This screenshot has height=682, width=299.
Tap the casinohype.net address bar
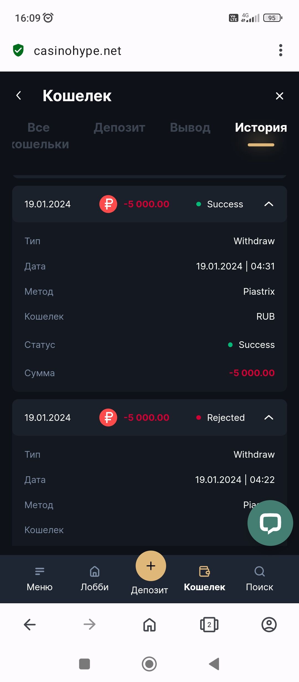point(78,51)
